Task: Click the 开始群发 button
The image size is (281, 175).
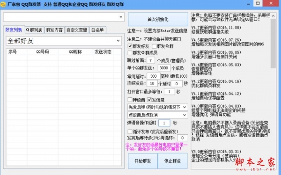Action: [143, 161]
